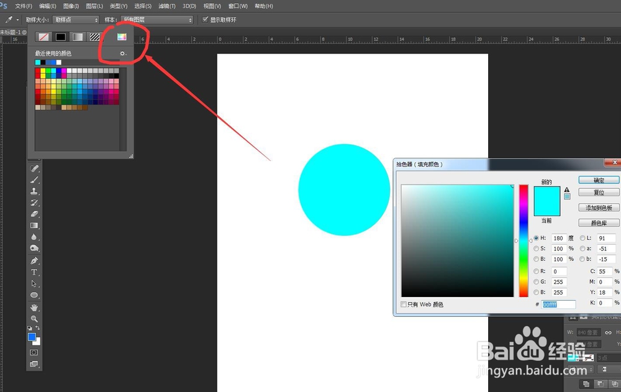Change screen mode icon
The width and height of the screenshot is (621, 392).
pos(34,364)
